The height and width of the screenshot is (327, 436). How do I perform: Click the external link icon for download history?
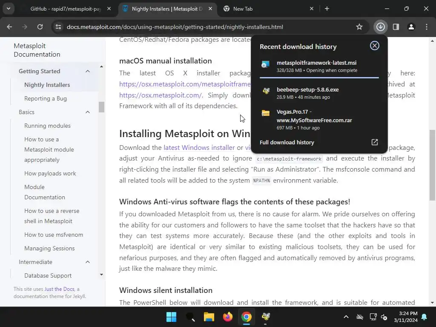(375, 142)
